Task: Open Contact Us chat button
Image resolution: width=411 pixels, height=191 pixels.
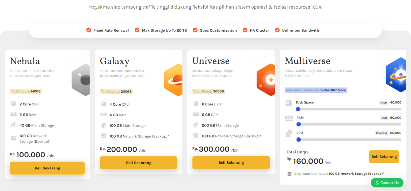Action: tap(387, 182)
